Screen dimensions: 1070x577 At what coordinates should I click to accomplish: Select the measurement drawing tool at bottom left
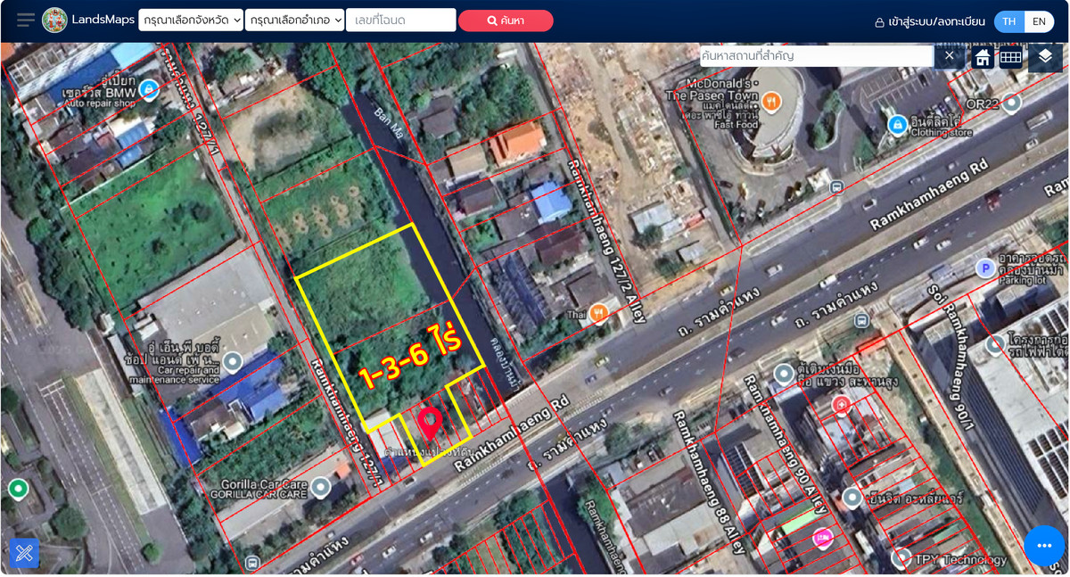pos(24,553)
